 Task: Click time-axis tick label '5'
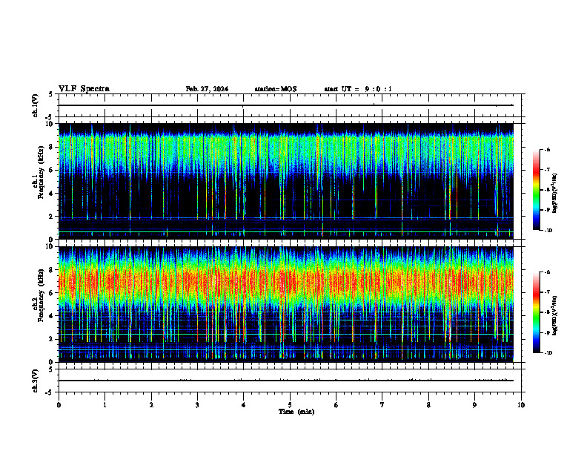click(x=290, y=405)
